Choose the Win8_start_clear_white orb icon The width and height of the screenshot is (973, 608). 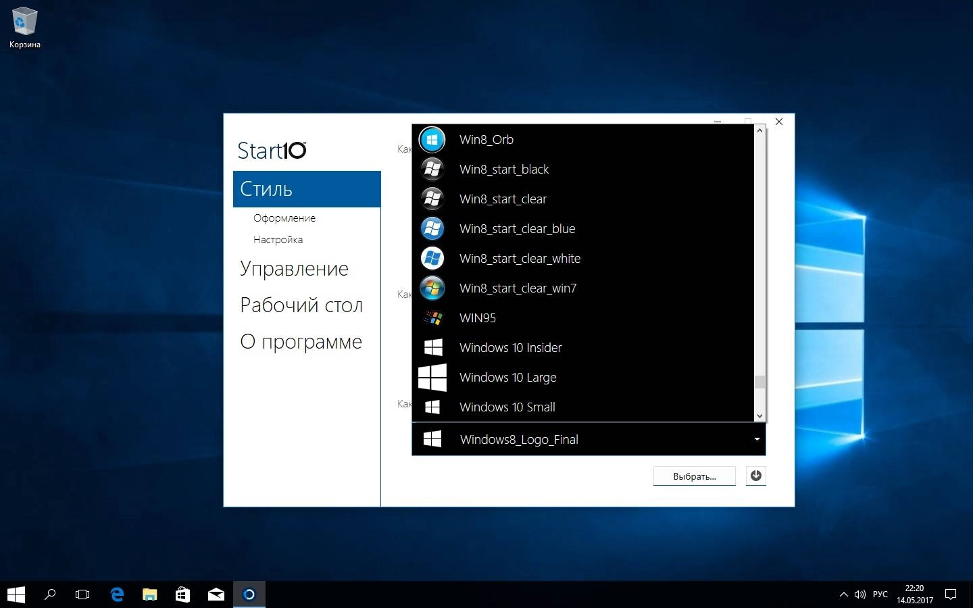coord(432,258)
